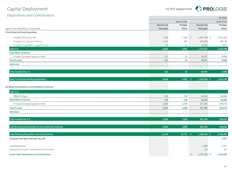Select the Weighted average stabilized cap rate label
Image resolution: width=232 pixels, height=174 pixels.
27,139
